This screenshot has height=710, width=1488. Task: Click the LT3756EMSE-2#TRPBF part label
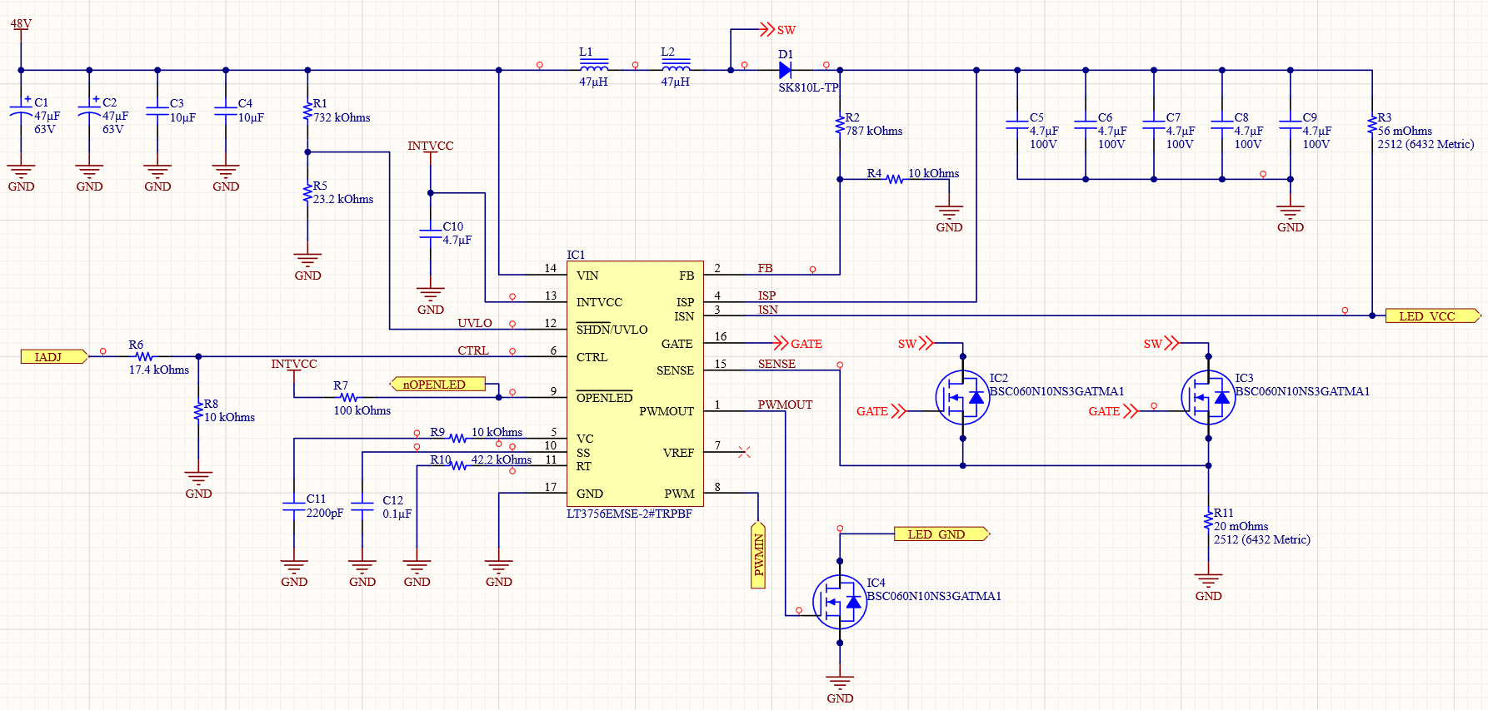click(629, 514)
